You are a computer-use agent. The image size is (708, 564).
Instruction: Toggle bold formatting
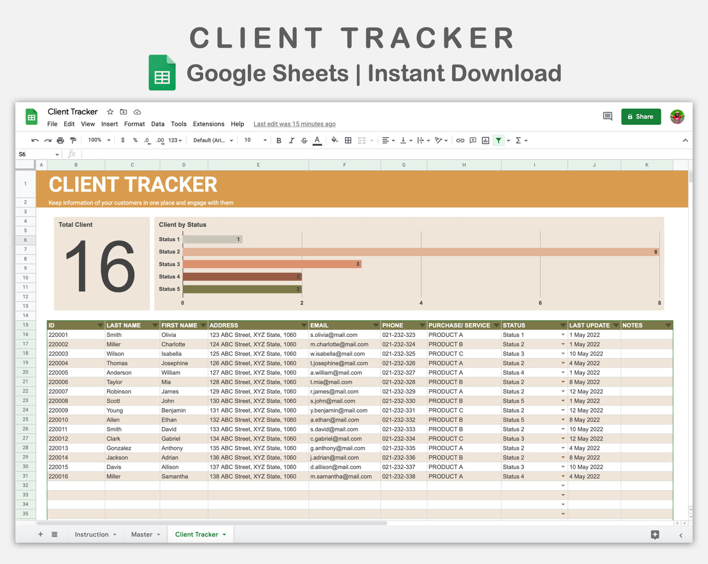[x=279, y=140]
